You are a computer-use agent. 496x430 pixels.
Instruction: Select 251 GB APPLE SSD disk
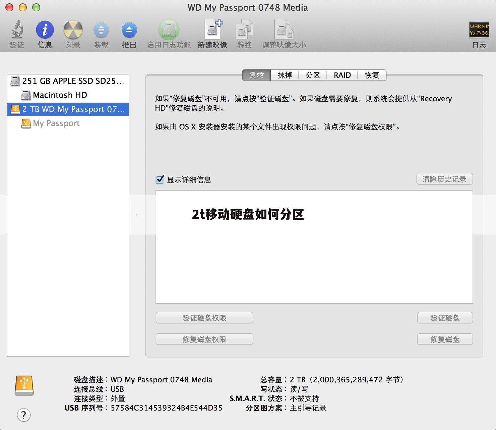coord(73,81)
